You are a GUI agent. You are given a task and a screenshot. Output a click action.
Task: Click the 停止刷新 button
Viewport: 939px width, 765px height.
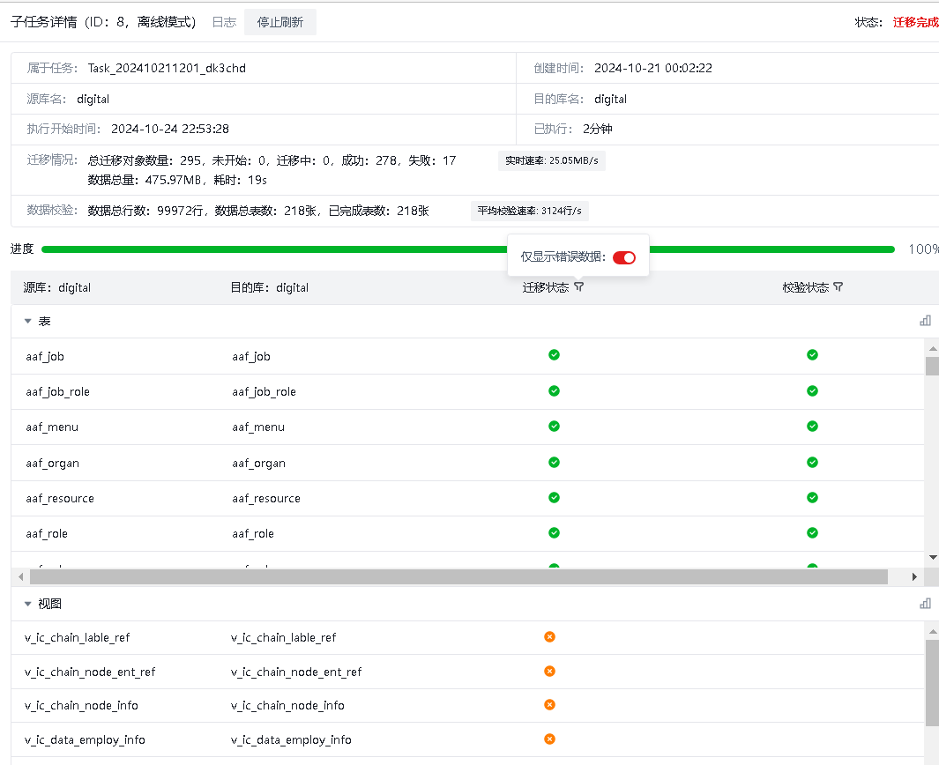click(x=280, y=22)
